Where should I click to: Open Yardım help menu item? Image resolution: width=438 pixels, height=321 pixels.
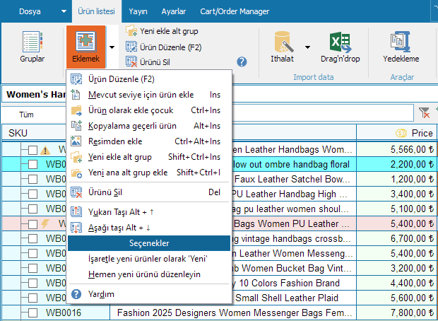point(148,294)
